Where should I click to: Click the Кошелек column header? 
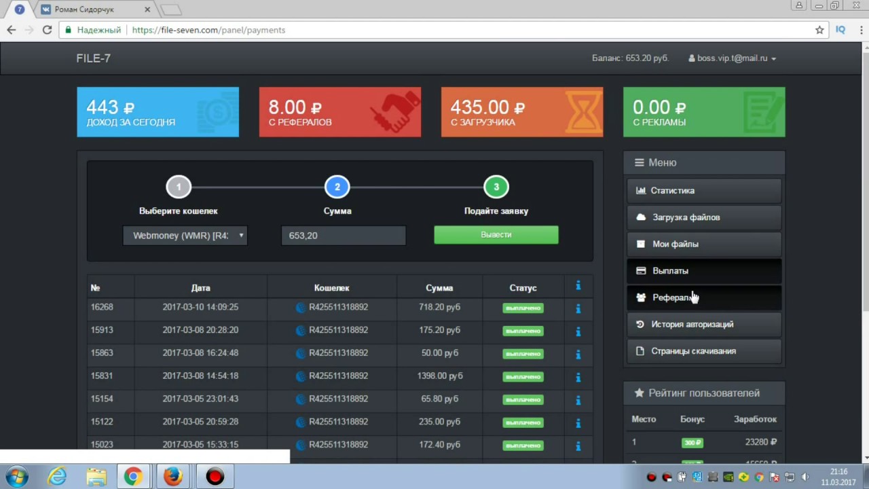click(332, 288)
